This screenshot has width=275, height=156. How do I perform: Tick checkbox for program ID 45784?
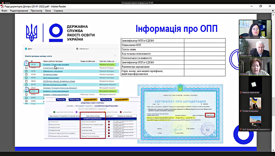pos(27,78)
